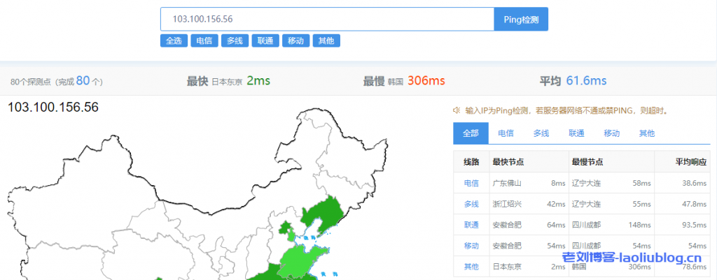This screenshot has width=717, height=280.
Task: Click the speaker icon beside the ping notice
Action: tap(456, 110)
